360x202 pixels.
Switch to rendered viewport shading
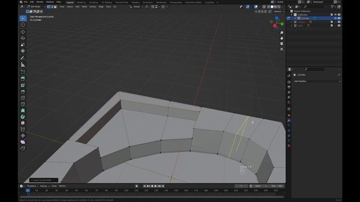279,7
